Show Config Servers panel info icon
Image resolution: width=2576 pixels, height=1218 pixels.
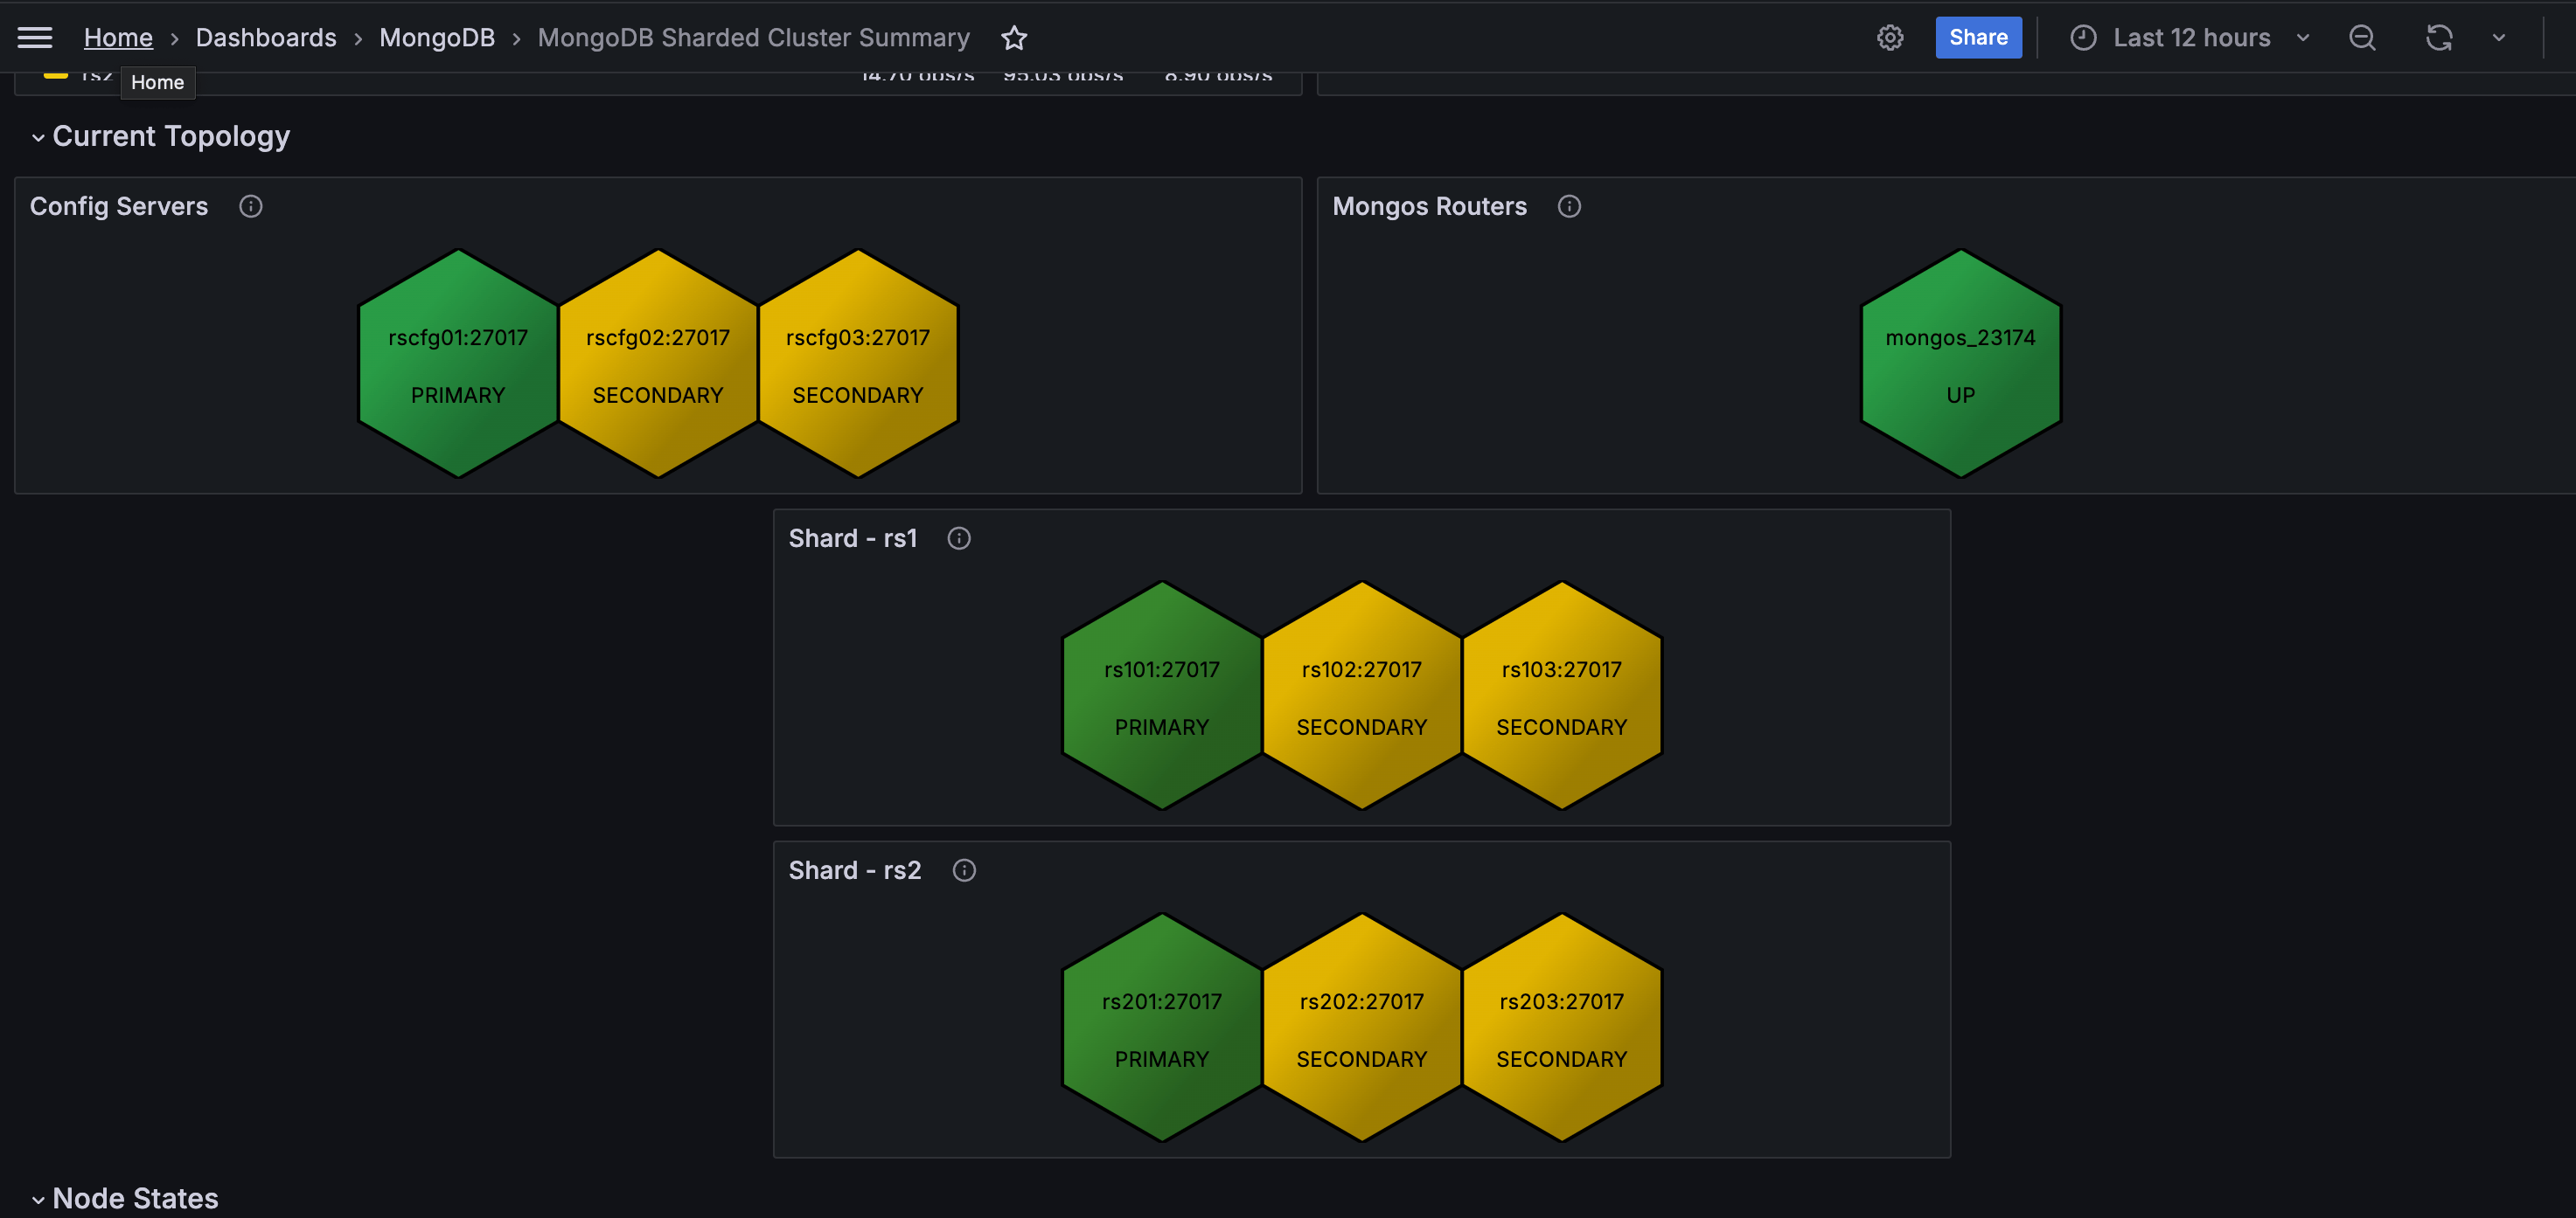click(250, 207)
